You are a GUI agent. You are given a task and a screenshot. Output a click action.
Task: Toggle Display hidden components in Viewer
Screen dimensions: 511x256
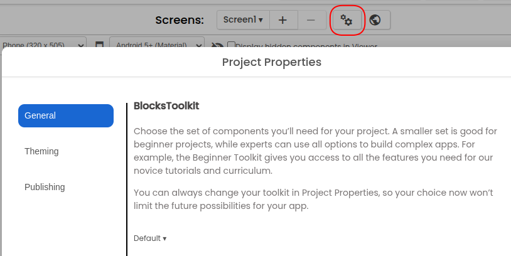click(232, 46)
